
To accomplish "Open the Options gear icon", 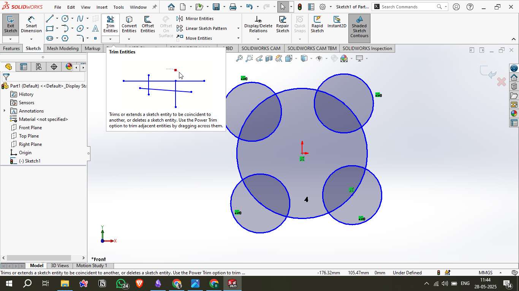I will point(323,7).
